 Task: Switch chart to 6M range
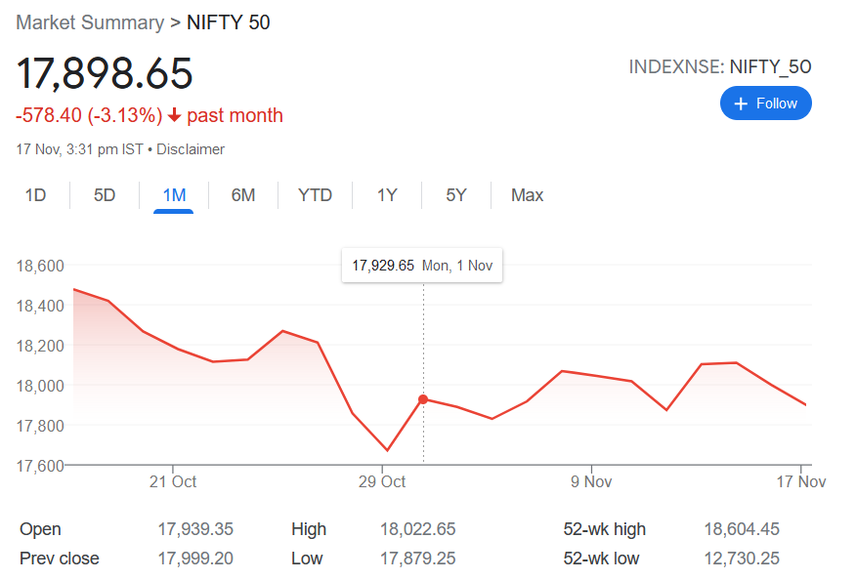(243, 195)
